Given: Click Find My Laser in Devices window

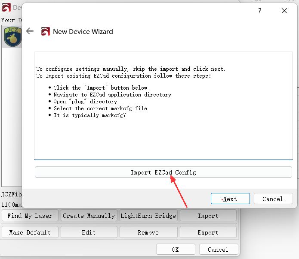Looking at the screenshot, I should tap(30, 216).
